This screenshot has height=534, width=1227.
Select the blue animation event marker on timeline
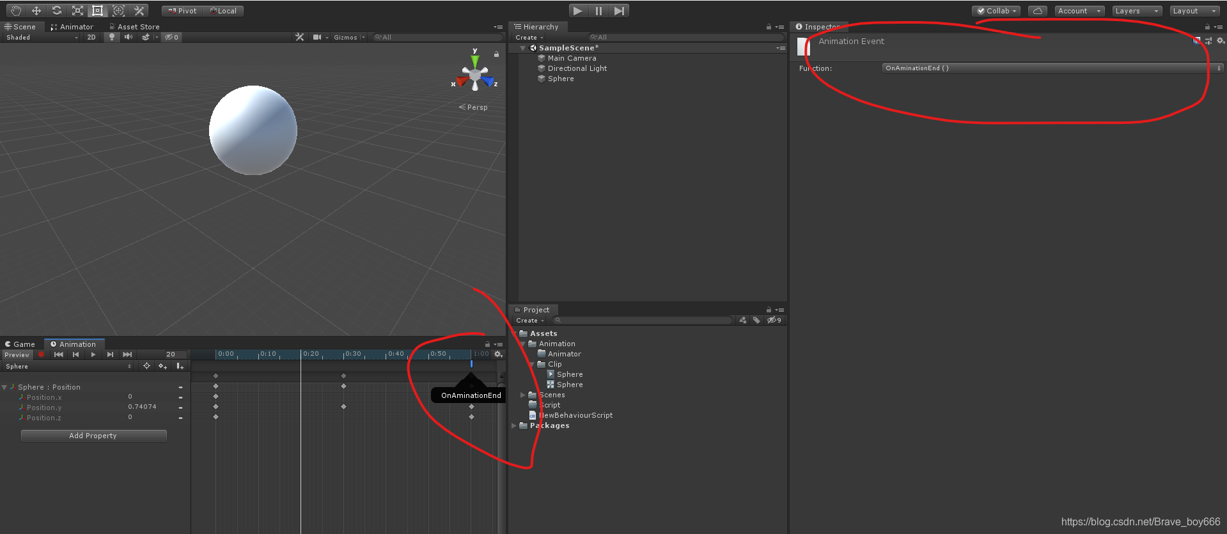[472, 363]
